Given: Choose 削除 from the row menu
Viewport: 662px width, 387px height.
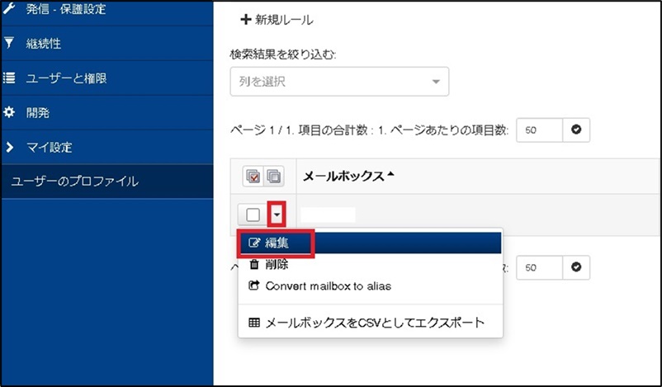Looking at the screenshot, I should point(370,265).
